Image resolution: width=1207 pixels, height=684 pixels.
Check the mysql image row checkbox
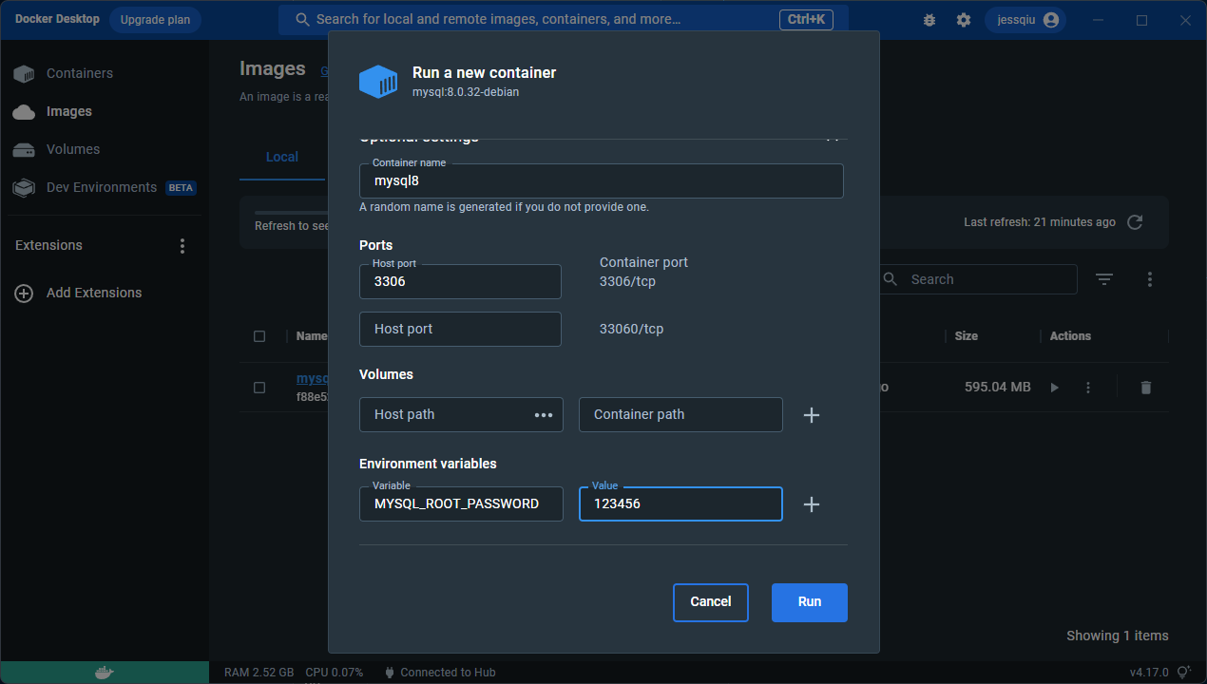[x=259, y=388]
